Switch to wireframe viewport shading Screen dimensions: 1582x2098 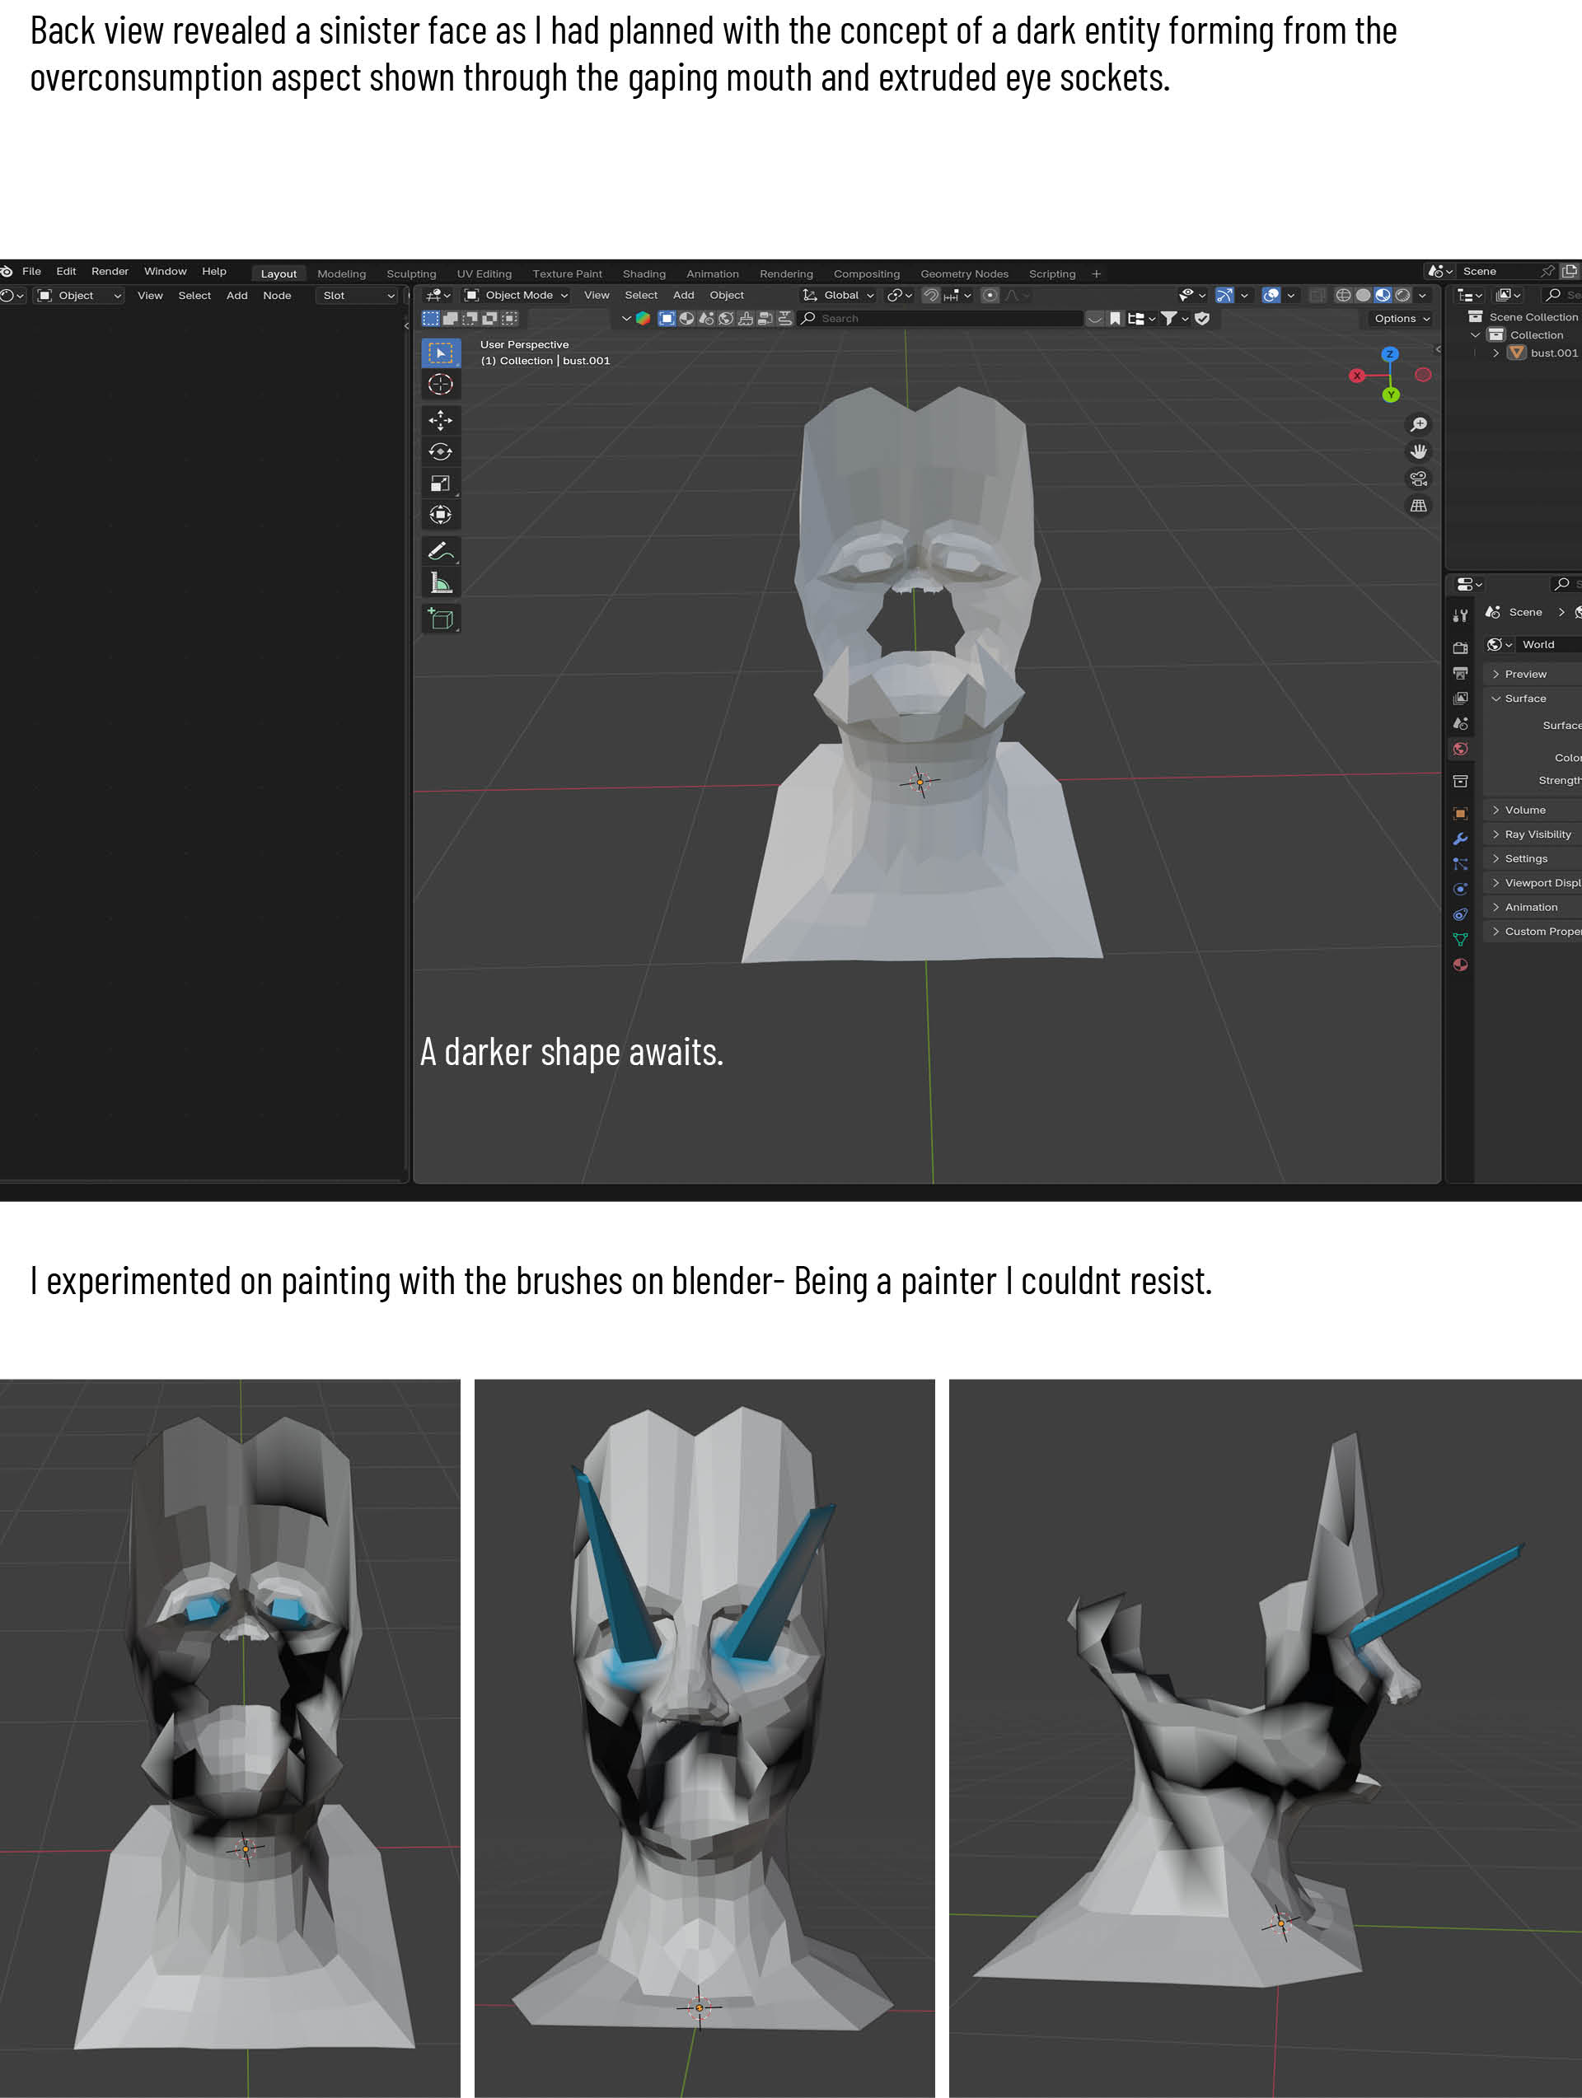tap(1343, 296)
